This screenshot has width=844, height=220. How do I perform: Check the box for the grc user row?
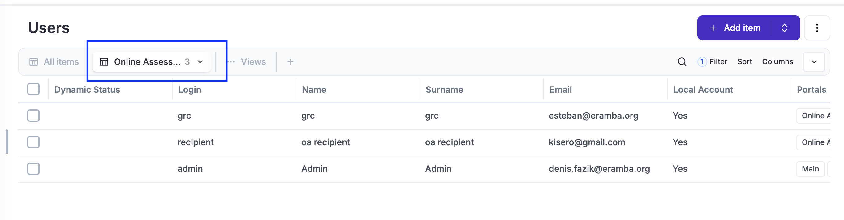pos(33,116)
